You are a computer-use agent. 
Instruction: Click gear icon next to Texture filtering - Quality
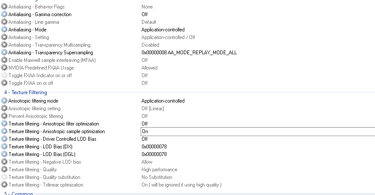[5, 170]
